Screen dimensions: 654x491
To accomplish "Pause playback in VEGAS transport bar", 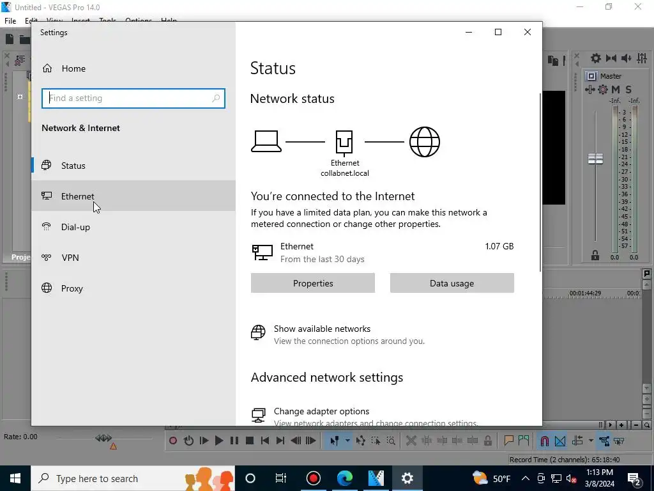I will point(234,440).
